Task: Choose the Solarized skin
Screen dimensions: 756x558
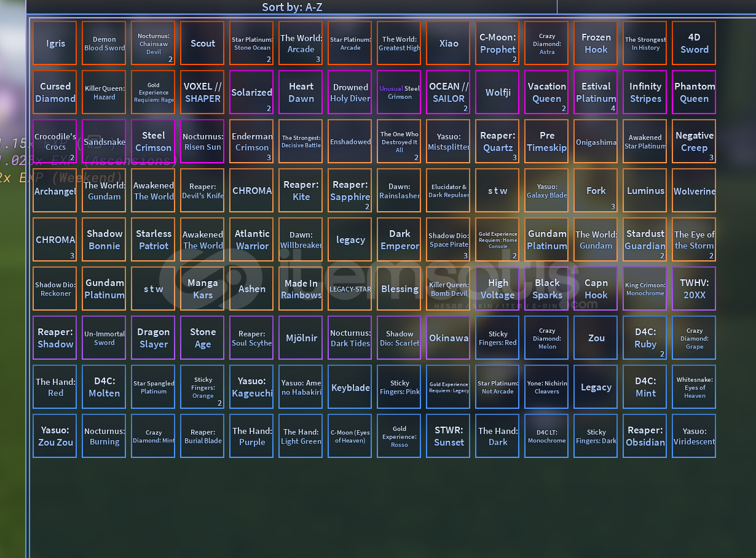Action: 252,93
